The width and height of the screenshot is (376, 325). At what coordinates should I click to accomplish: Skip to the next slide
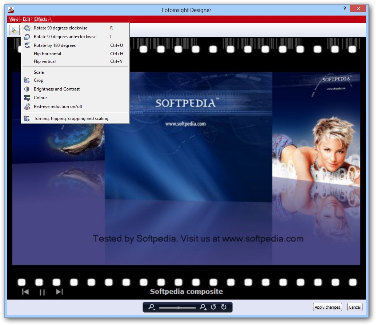coord(59,292)
